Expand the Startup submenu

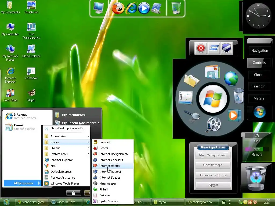[x=67, y=148]
